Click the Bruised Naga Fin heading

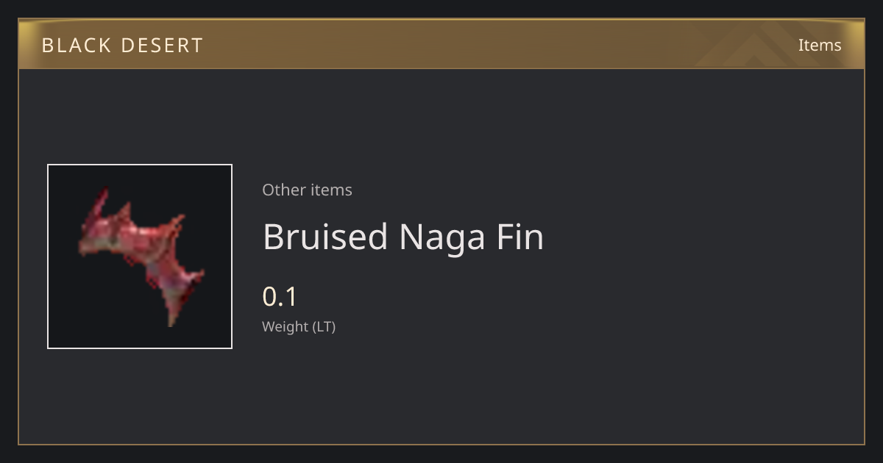pyautogui.click(x=403, y=237)
